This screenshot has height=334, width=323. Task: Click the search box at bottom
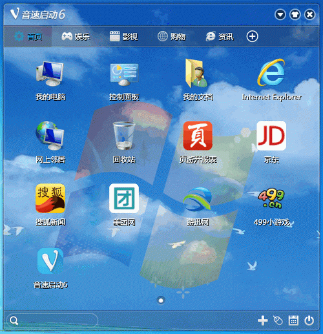pos(52,320)
